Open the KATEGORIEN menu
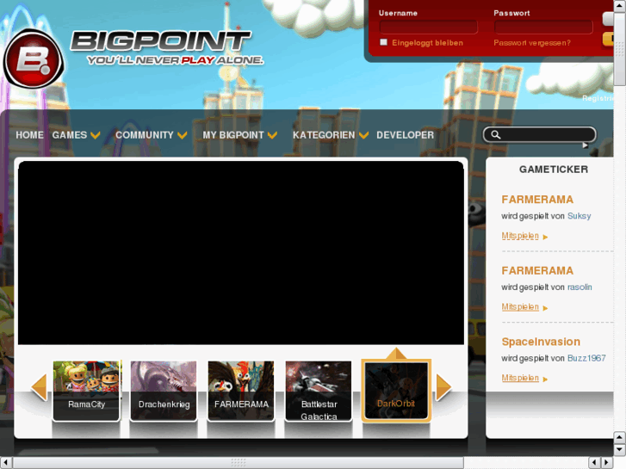This screenshot has height=469, width=626. pos(324,135)
